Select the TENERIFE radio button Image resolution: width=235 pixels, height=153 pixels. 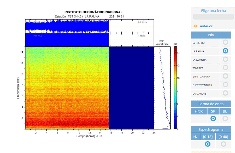tap(225, 68)
